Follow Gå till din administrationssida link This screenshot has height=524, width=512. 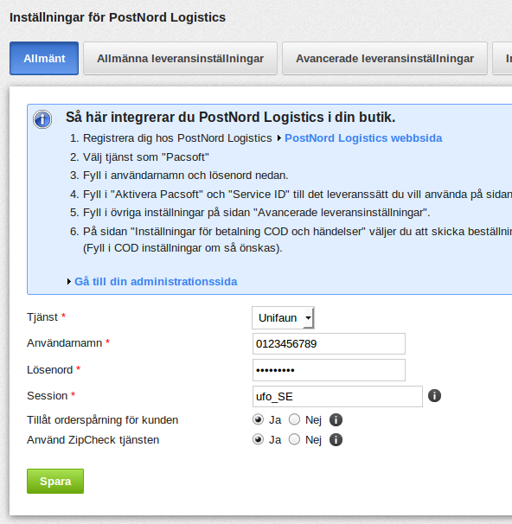click(x=156, y=281)
